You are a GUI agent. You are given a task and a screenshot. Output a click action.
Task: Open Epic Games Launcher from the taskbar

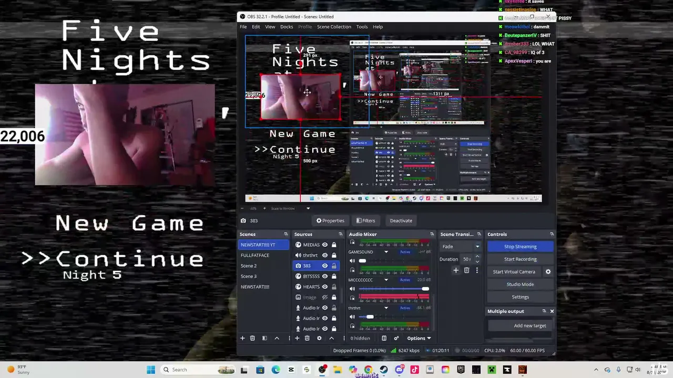coord(461,370)
